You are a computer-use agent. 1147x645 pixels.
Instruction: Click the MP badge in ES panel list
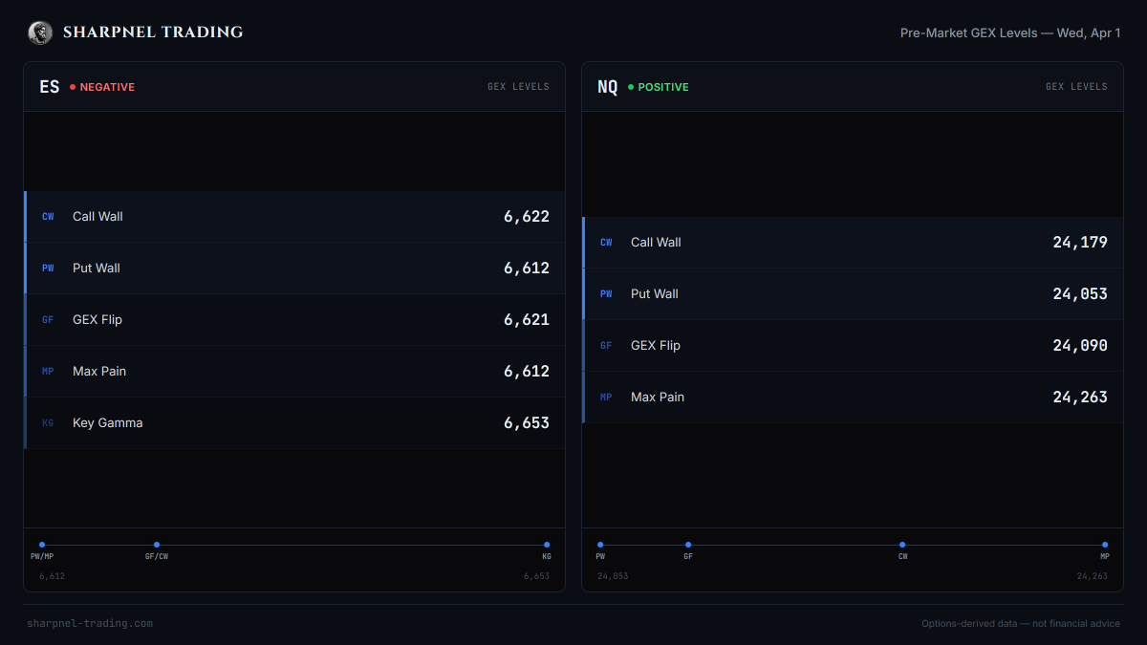click(48, 372)
